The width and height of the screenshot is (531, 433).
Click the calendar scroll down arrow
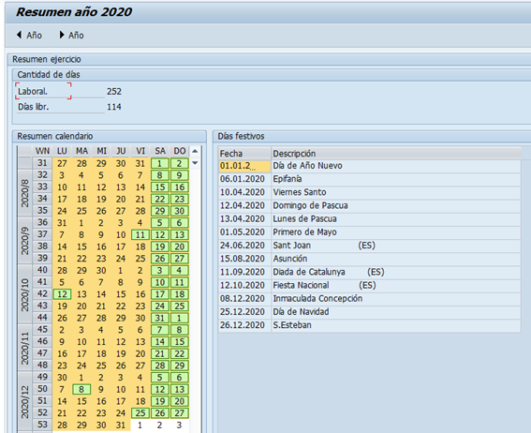tap(195, 163)
